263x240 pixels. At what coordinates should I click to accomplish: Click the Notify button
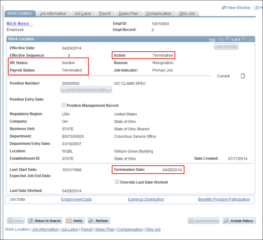75,221
